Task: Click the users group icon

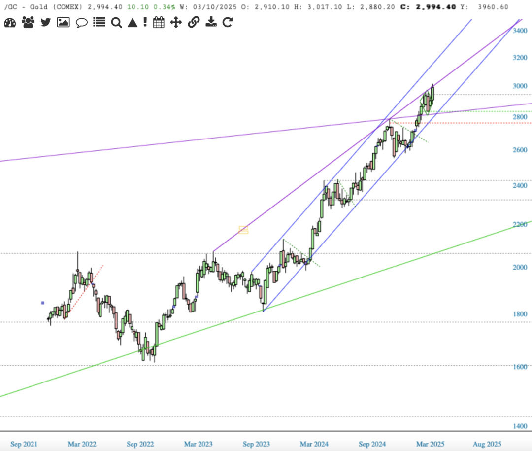Action: (x=28, y=22)
